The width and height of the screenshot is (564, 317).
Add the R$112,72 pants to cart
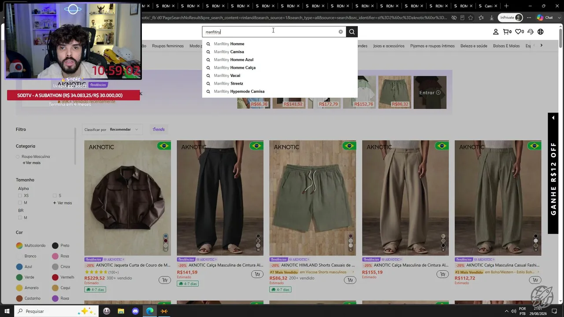[x=535, y=280]
